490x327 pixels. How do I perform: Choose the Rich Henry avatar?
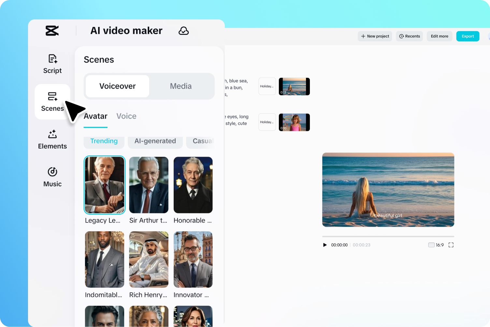(149, 260)
